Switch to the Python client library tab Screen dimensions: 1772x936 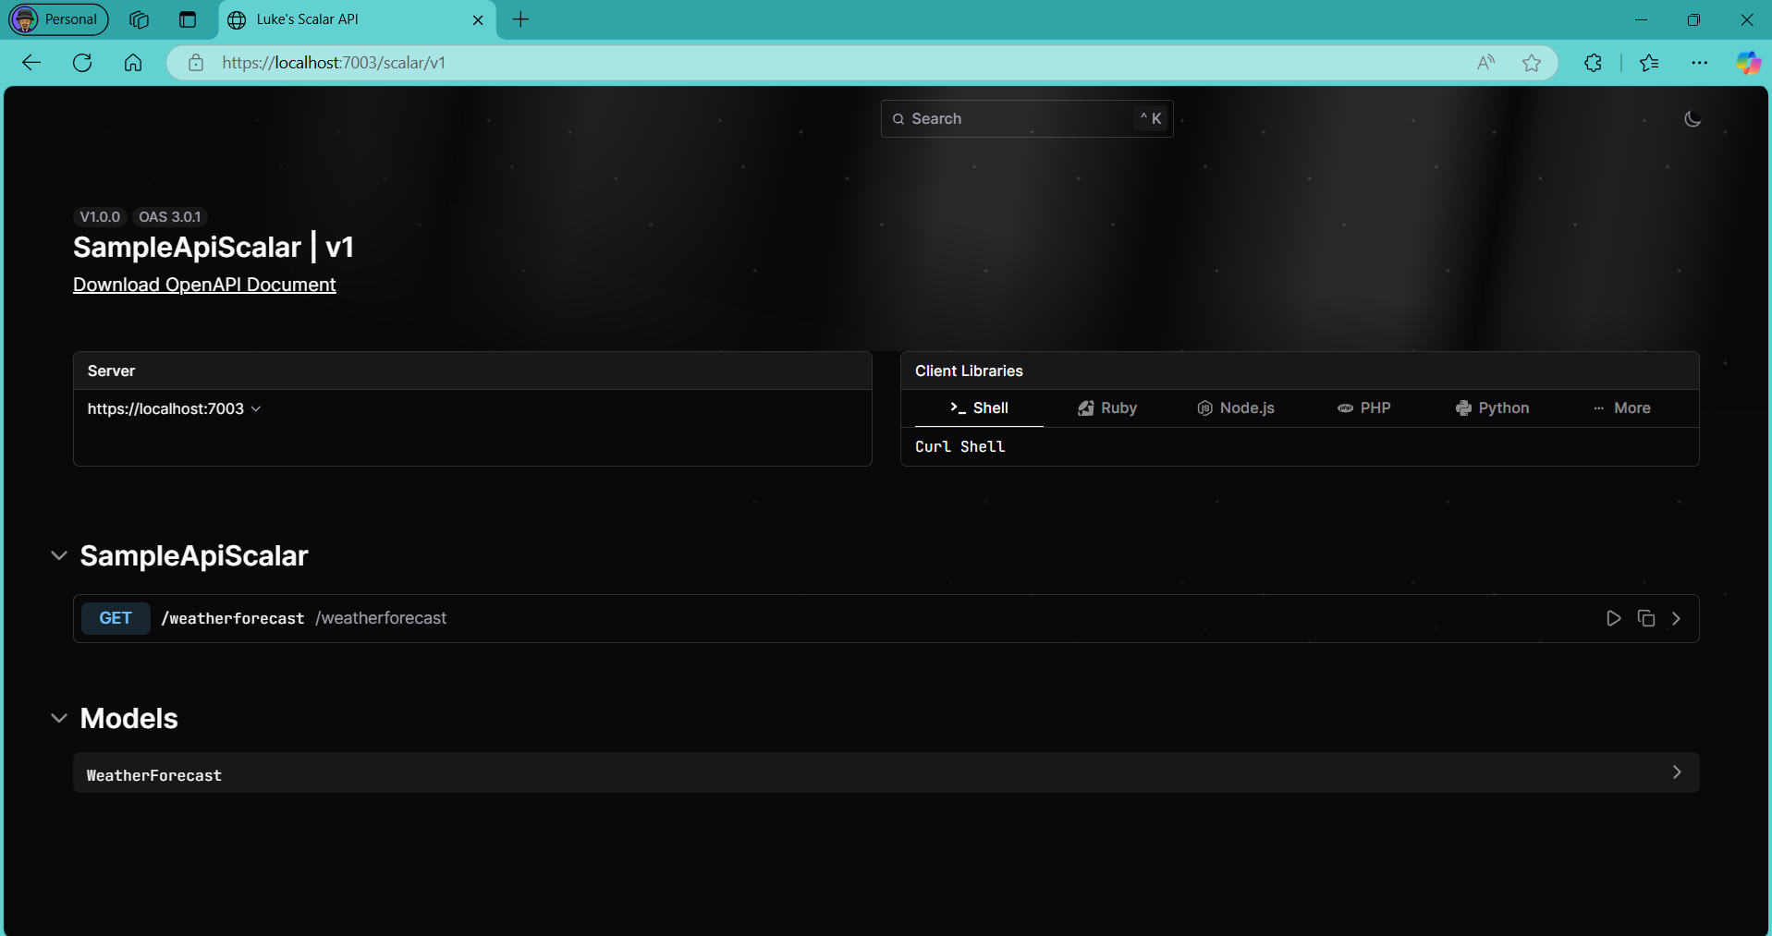pyautogui.click(x=1492, y=408)
